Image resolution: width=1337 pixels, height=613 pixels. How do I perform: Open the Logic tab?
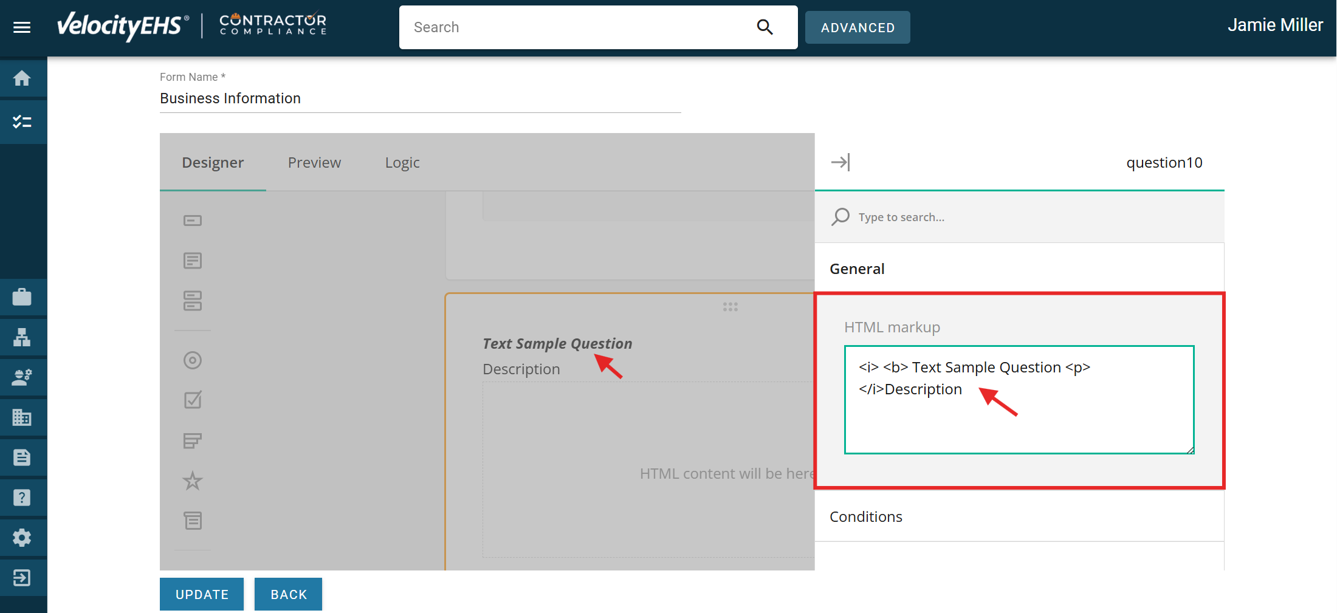402,162
